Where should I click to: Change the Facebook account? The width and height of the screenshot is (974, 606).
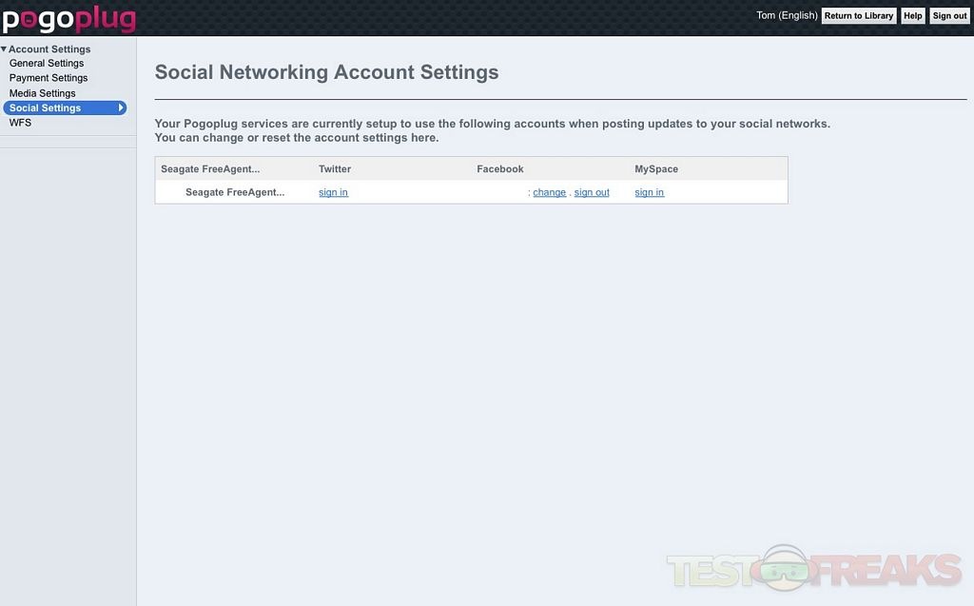tap(549, 192)
